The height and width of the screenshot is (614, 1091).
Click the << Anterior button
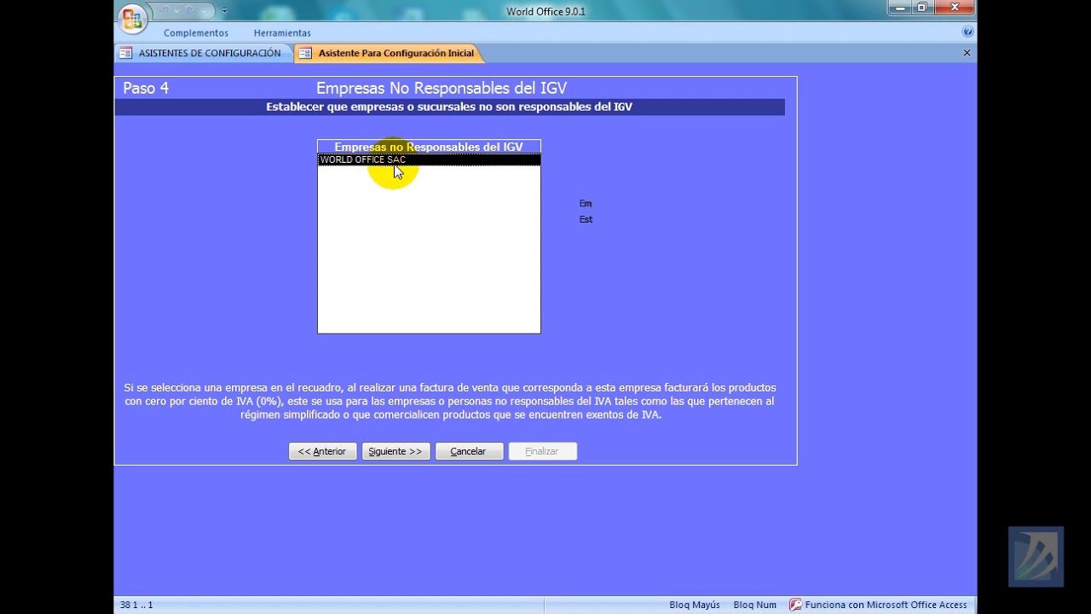click(x=322, y=451)
